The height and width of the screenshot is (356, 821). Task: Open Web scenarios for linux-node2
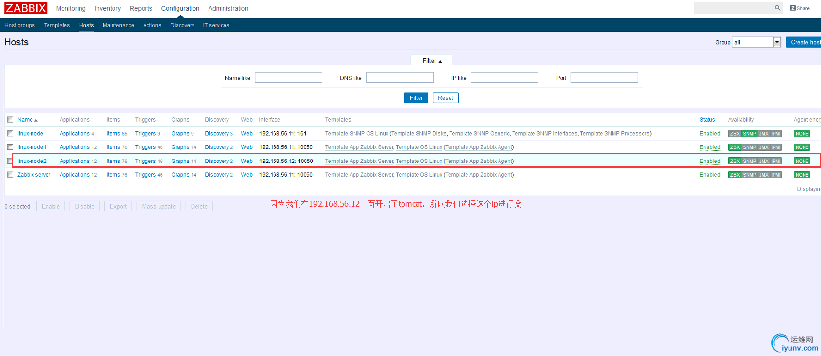pyautogui.click(x=247, y=161)
